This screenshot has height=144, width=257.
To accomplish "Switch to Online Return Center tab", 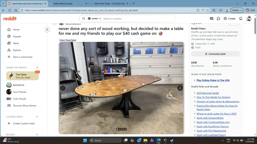I will (68, 3).
